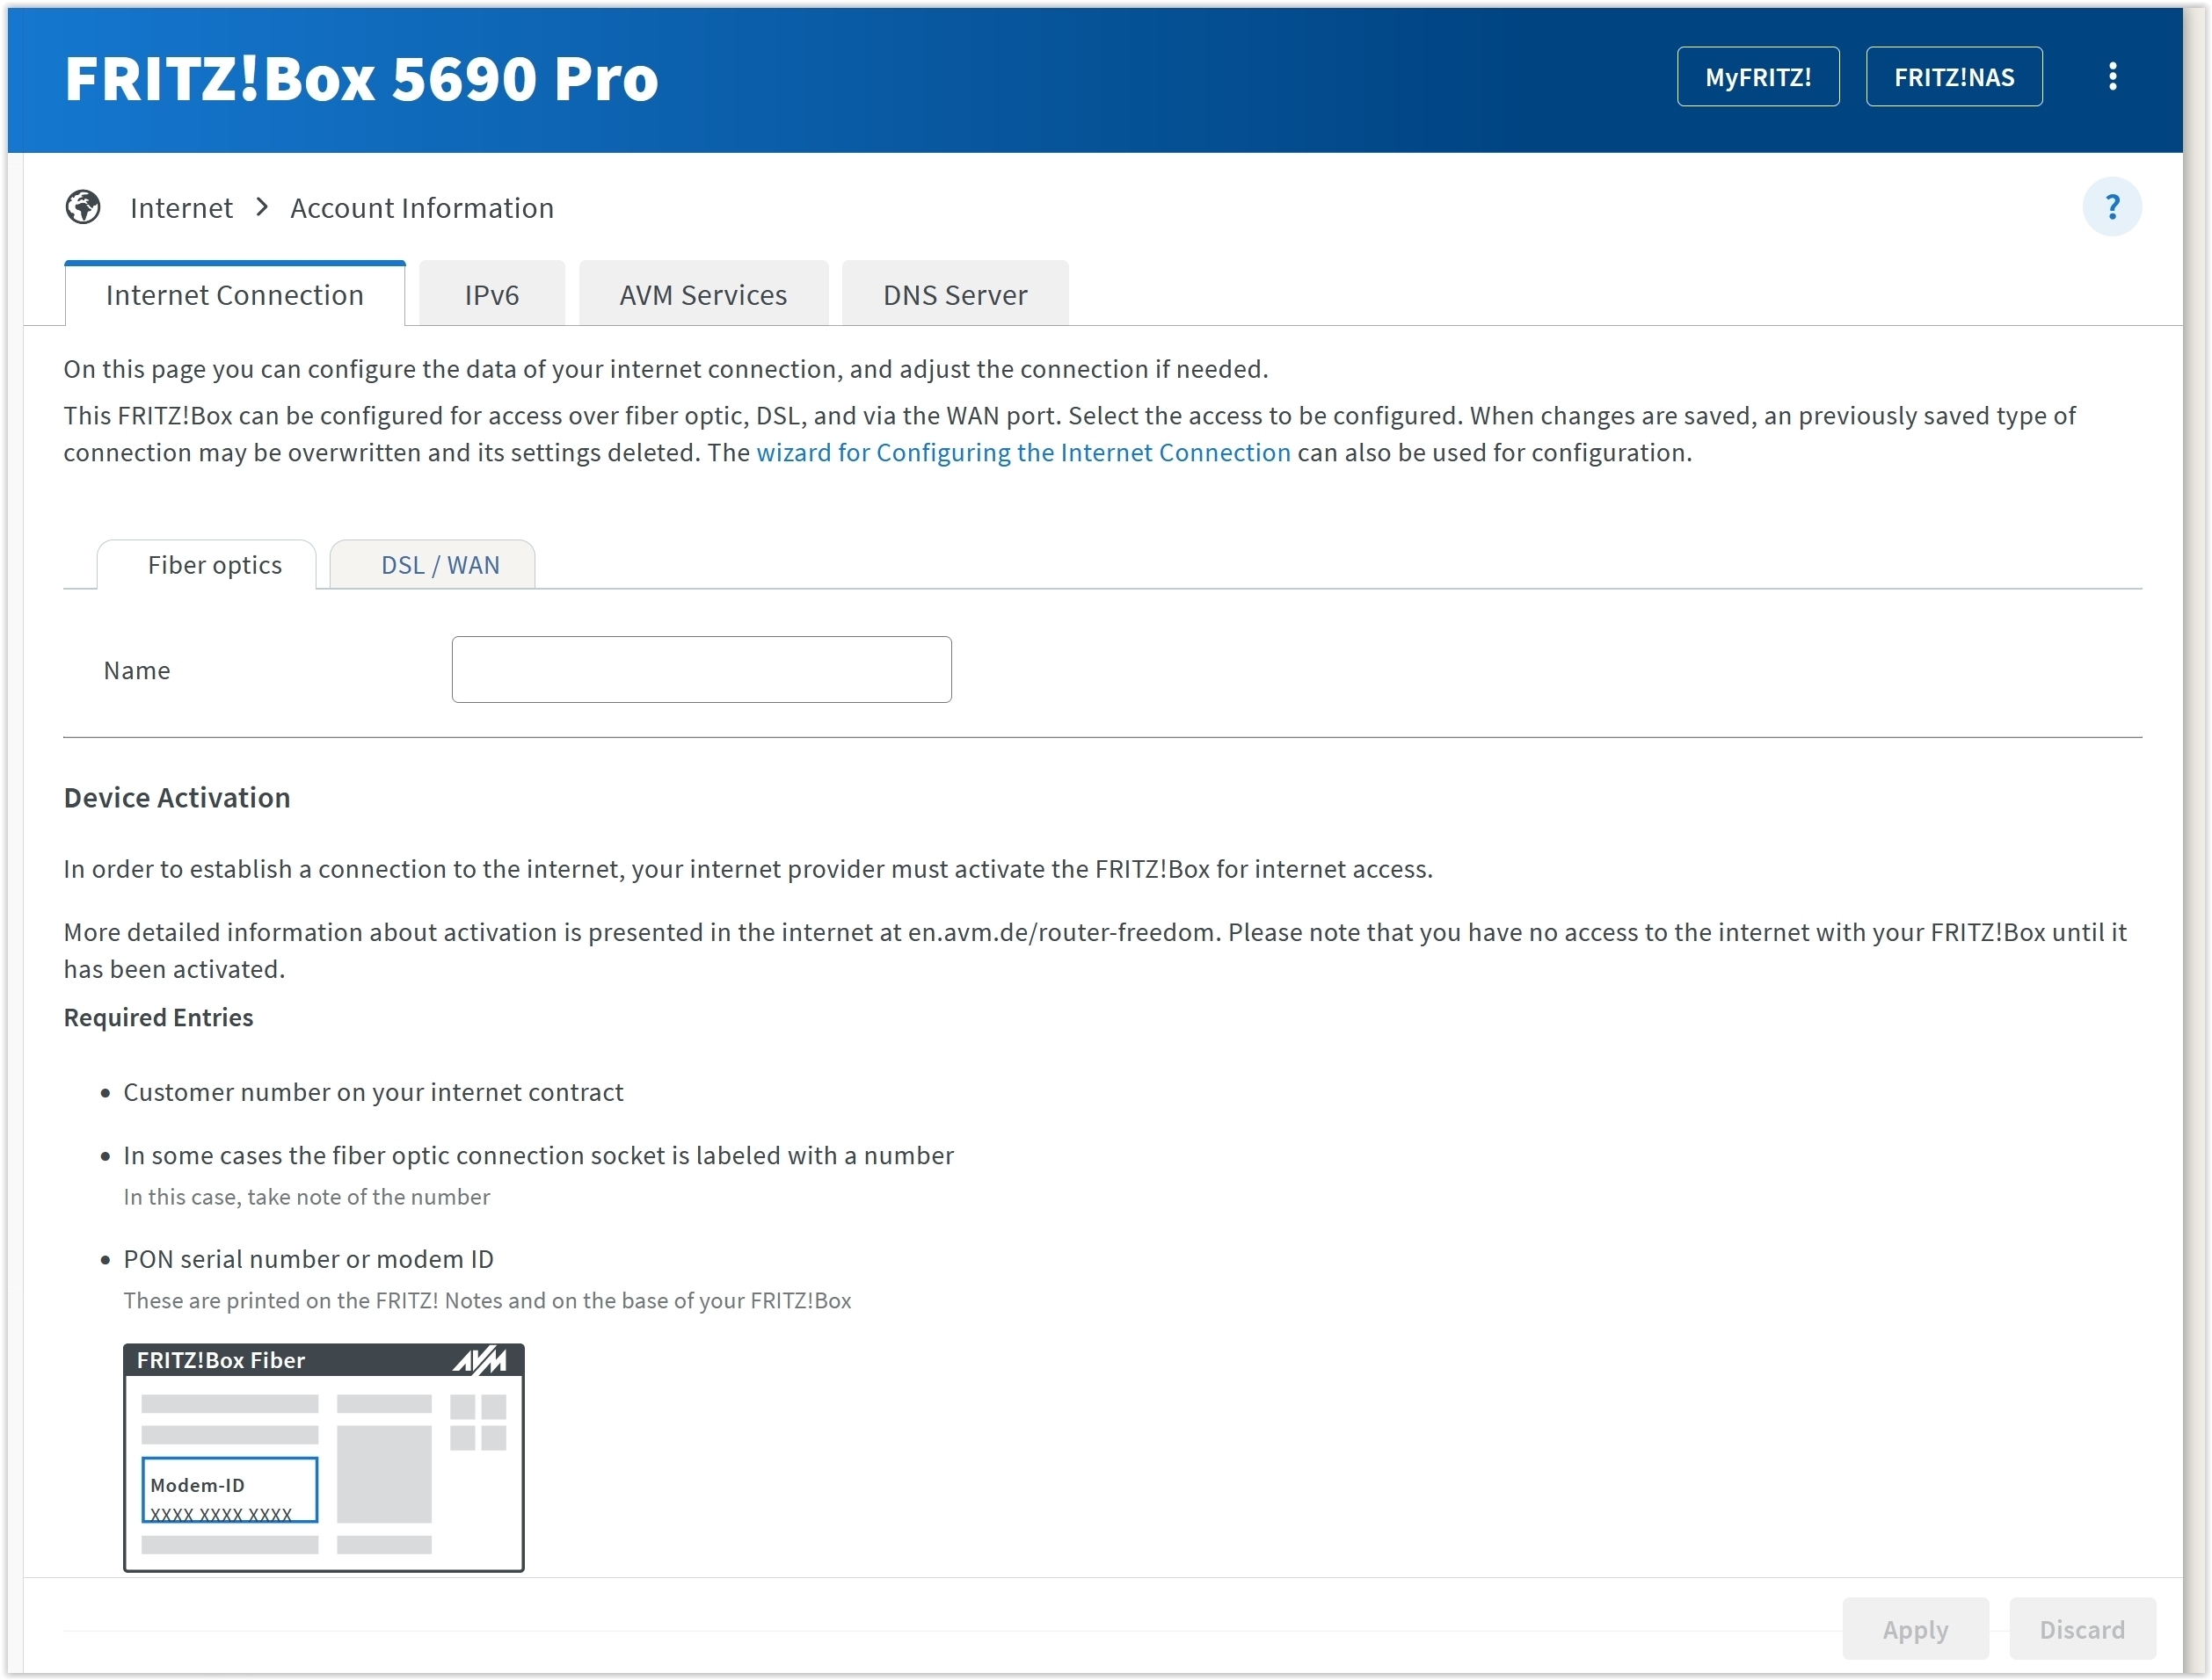The width and height of the screenshot is (2212, 1680).
Task: Click 'PON serial number or modem ID' entry
Action: click(x=308, y=1259)
